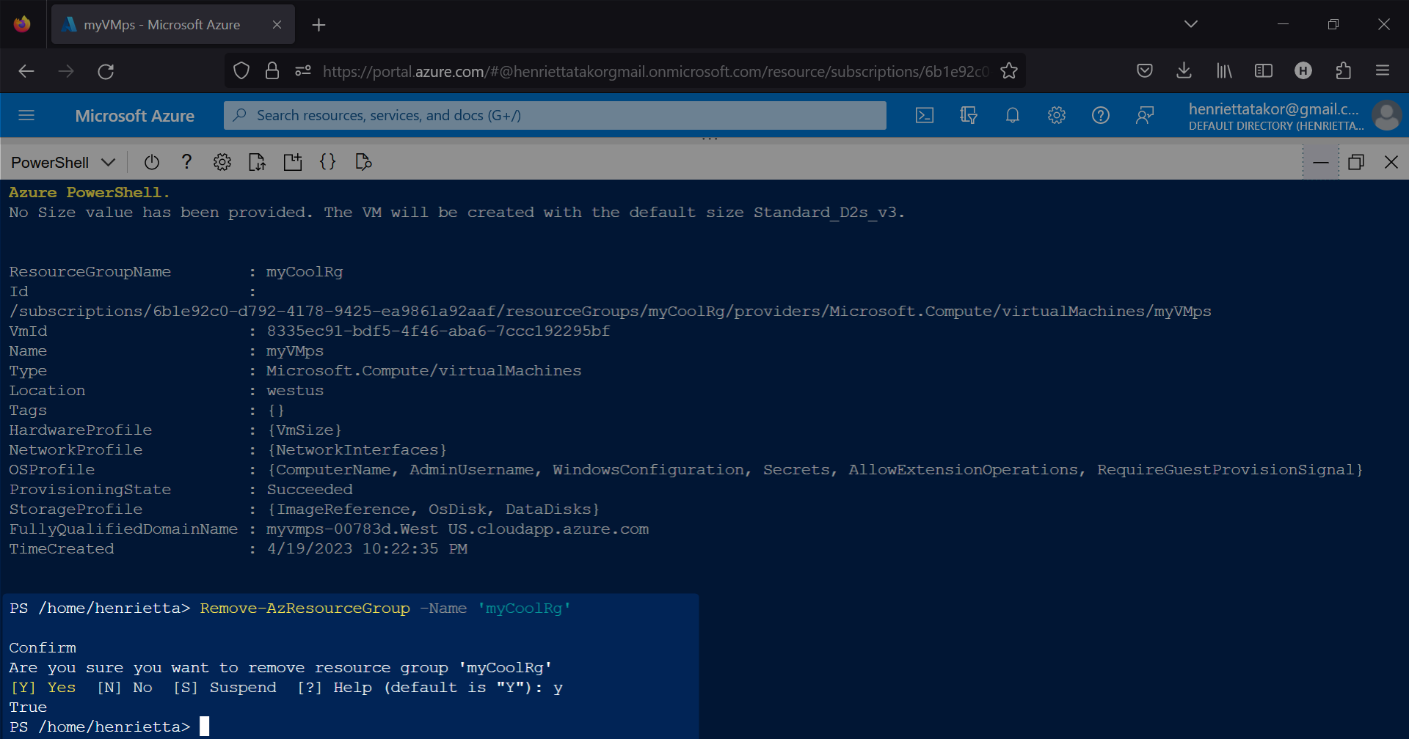Open Cloud Shell from the Azure header

pyautogui.click(x=925, y=115)
